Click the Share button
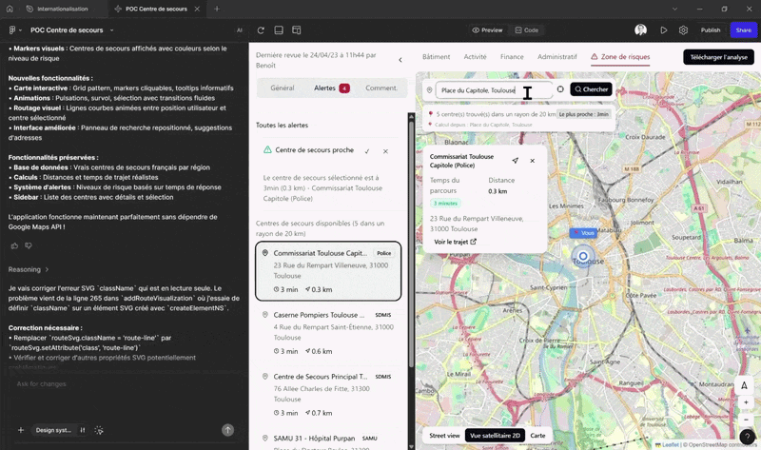 [744, 30]
